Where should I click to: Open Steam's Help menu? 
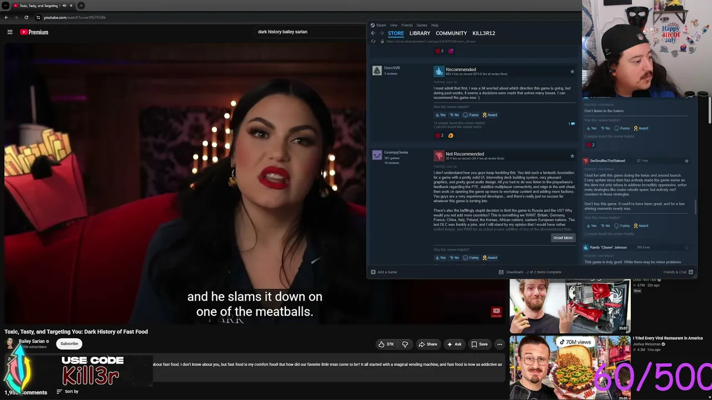[435, 25]
